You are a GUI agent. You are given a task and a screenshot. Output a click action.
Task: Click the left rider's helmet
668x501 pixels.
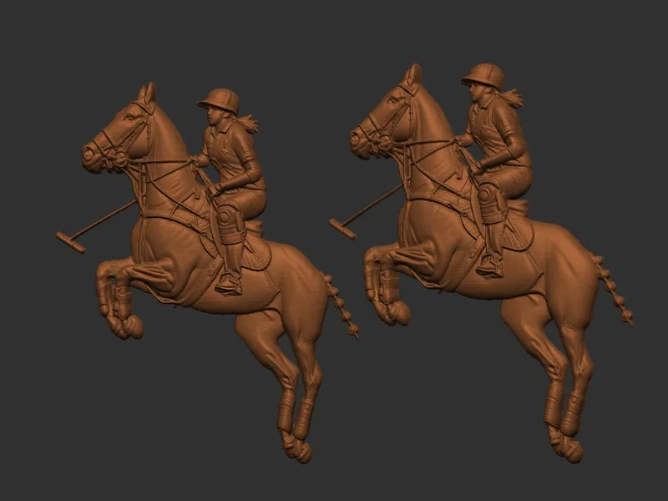pos(219,102)
